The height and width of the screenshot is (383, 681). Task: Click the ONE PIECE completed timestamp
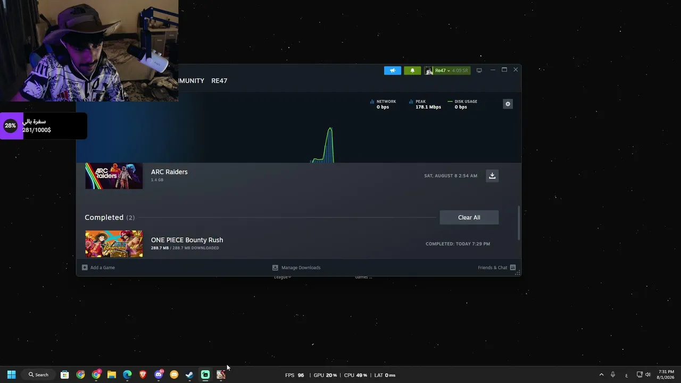tap(458, 244)
